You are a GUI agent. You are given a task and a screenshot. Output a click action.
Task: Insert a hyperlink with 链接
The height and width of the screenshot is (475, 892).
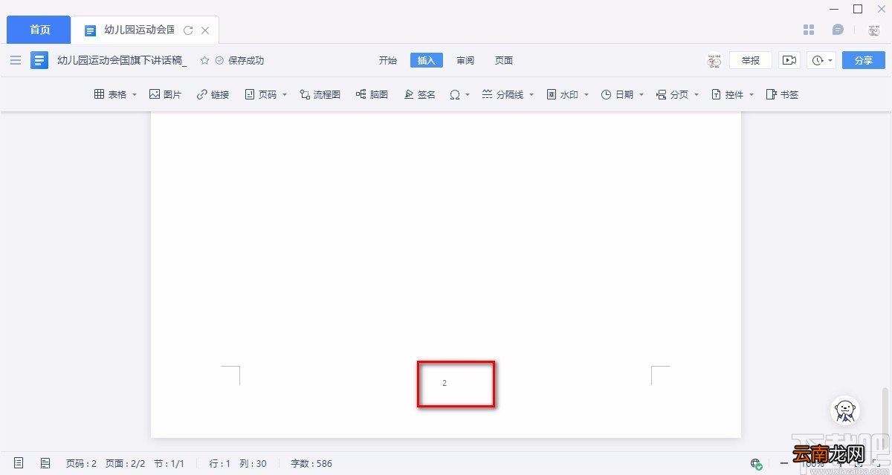213,94
